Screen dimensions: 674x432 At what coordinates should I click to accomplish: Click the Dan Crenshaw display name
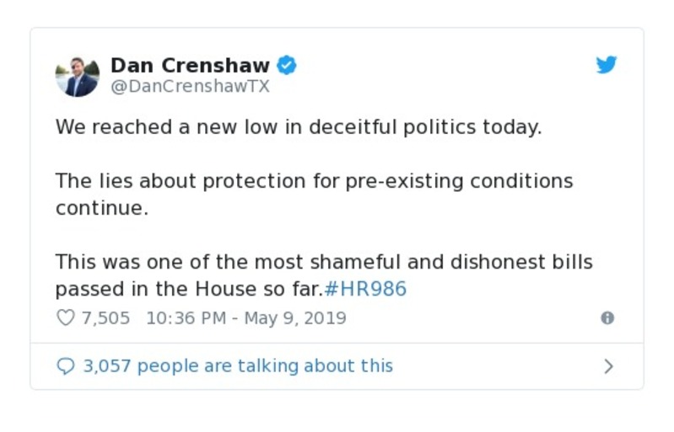tap(190, 66)
